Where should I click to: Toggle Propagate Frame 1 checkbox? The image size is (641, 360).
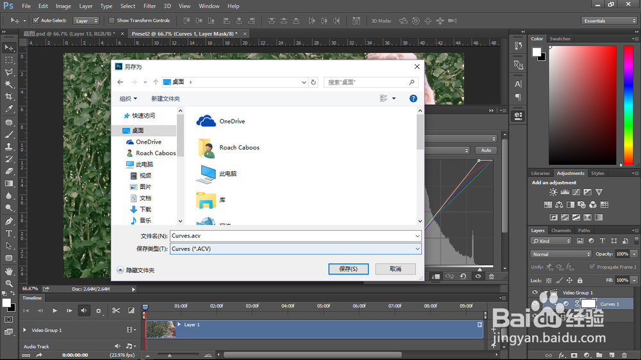(x=592, y=267)
